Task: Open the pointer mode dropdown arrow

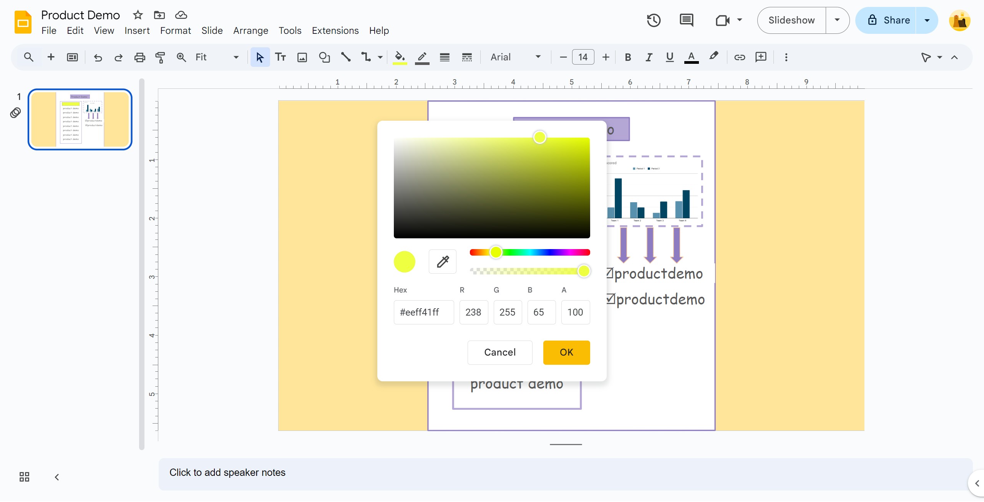Action: pos(939,57)
